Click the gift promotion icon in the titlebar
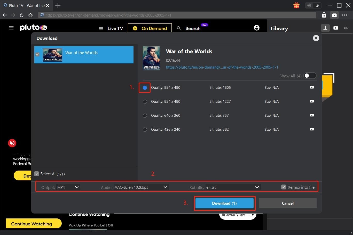 click(296, 5)
